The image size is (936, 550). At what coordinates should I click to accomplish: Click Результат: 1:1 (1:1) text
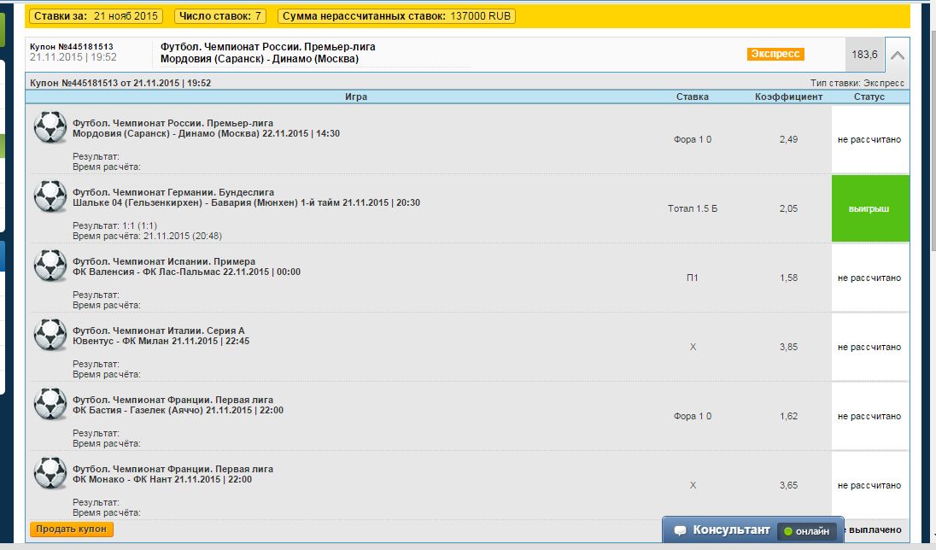[114, 225]
